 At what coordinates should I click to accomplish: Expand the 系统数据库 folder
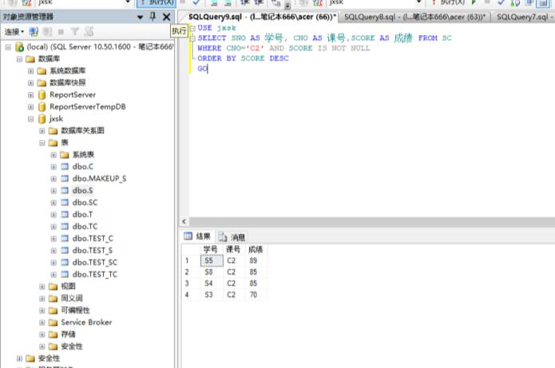pos(31,71)
